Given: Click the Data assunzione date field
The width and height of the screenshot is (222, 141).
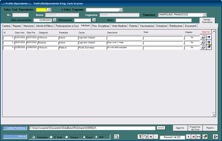Looking at the screenshot, I should coord(43,20).
